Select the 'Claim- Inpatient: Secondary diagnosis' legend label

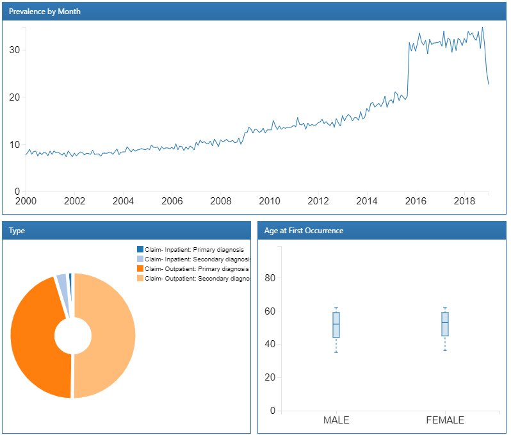click(197, 259)
